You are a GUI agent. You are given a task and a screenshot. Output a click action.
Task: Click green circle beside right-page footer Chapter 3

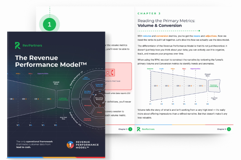point(229,129)
